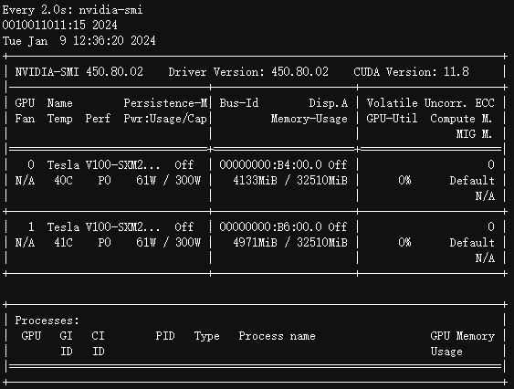
Task: Click GPU 1 bus id 00000000:B6:00.0
Action: pos(270,226)
